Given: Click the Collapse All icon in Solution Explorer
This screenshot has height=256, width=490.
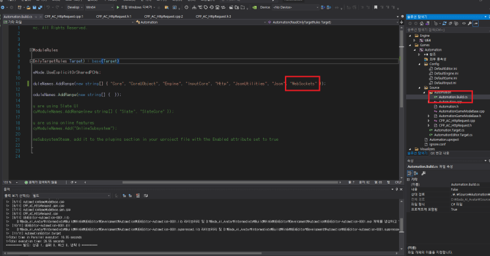Looking at the screenshot, I should (450, 24).
